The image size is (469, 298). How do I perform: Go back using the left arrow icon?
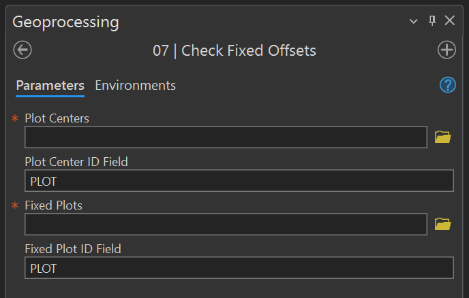(x=22, y=50)
